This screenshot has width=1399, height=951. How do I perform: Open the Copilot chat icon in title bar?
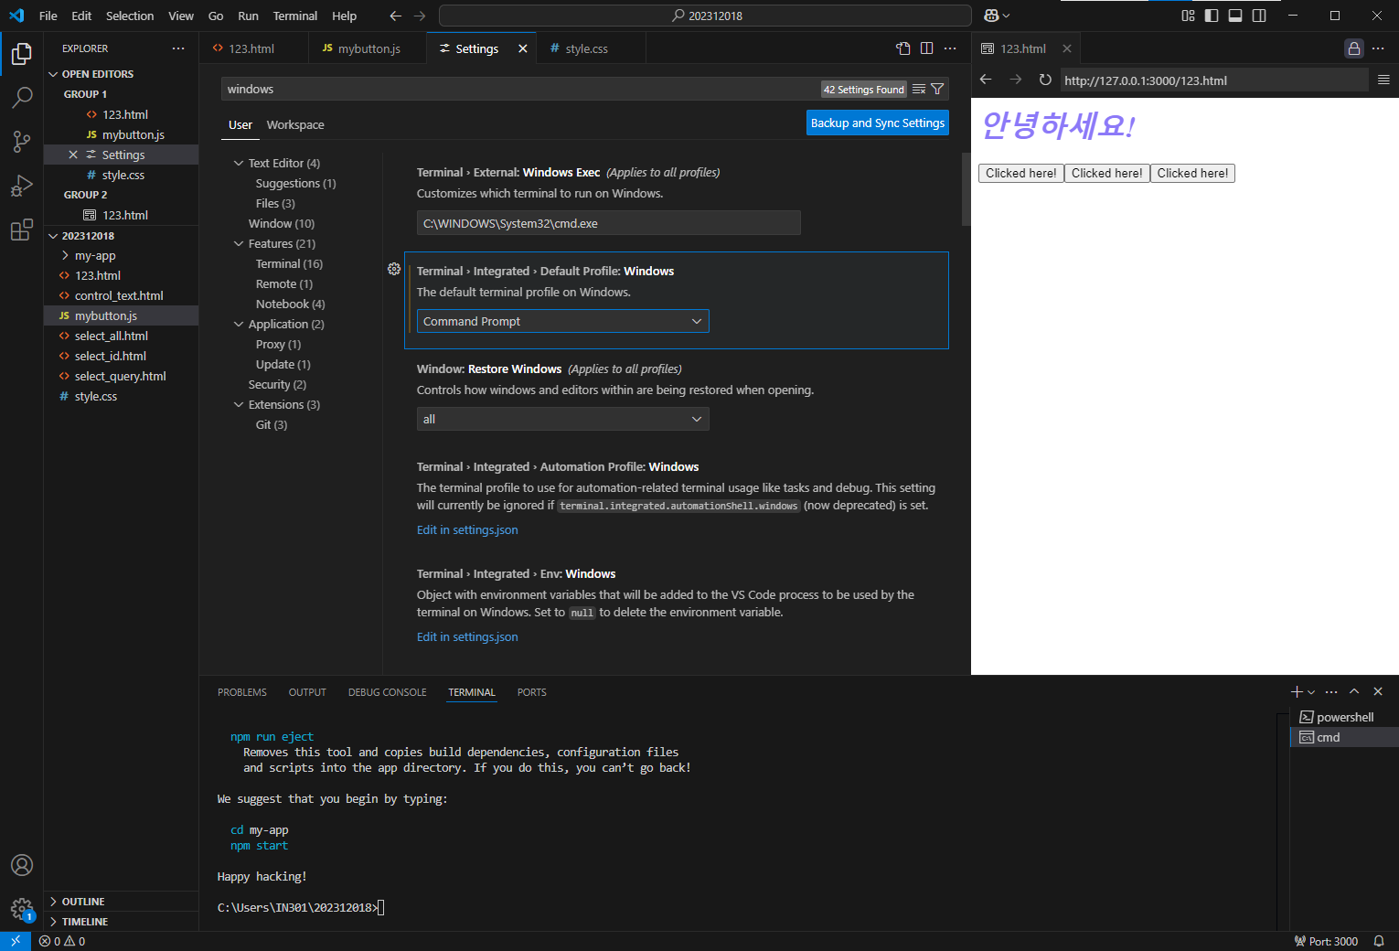(x=991, y=16)
